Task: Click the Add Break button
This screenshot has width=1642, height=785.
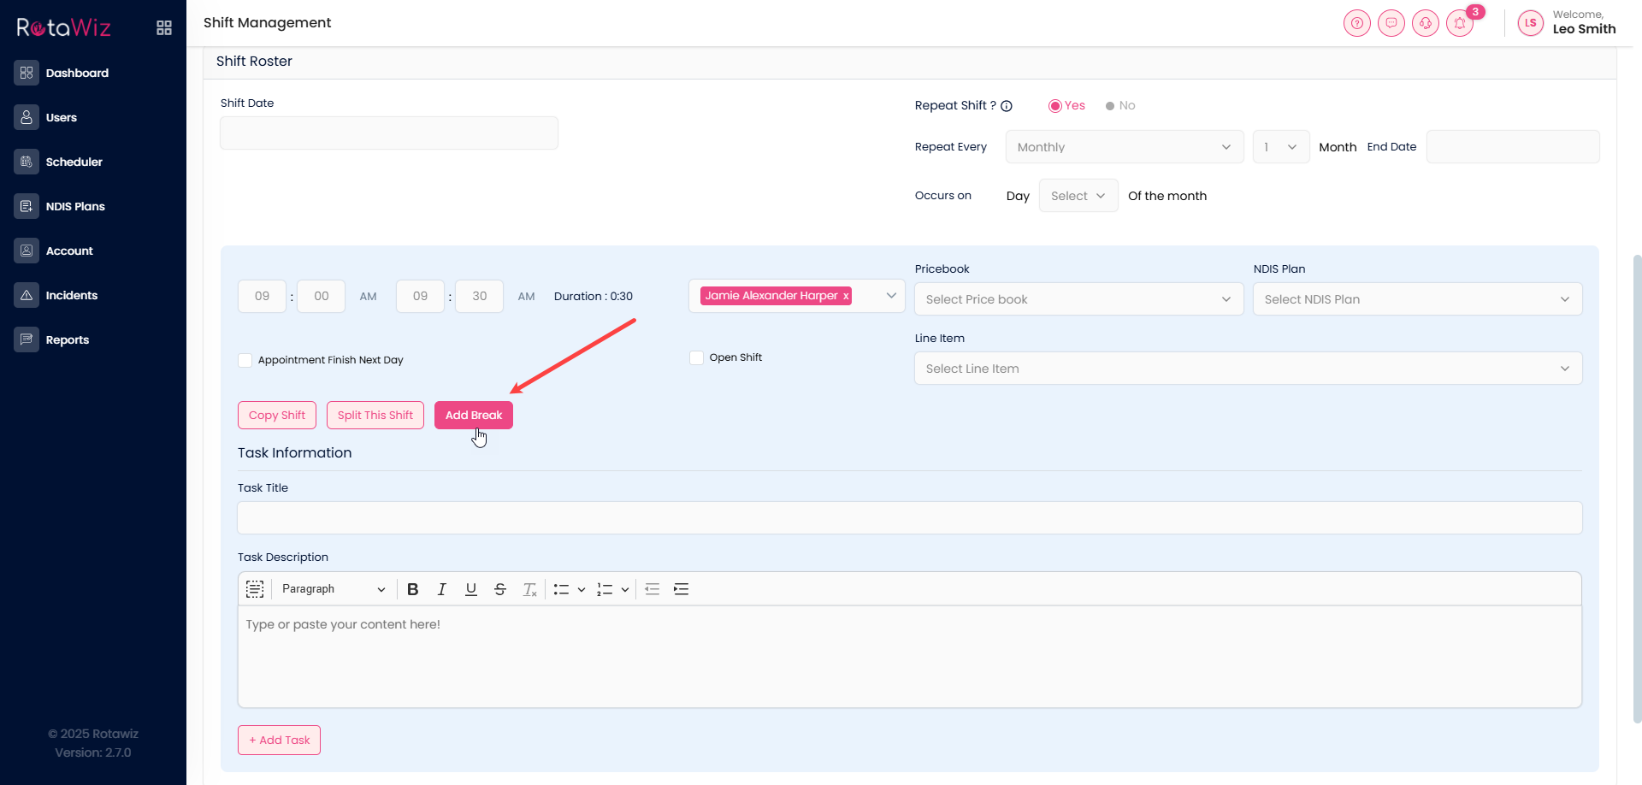Action: tap(473, 415)
